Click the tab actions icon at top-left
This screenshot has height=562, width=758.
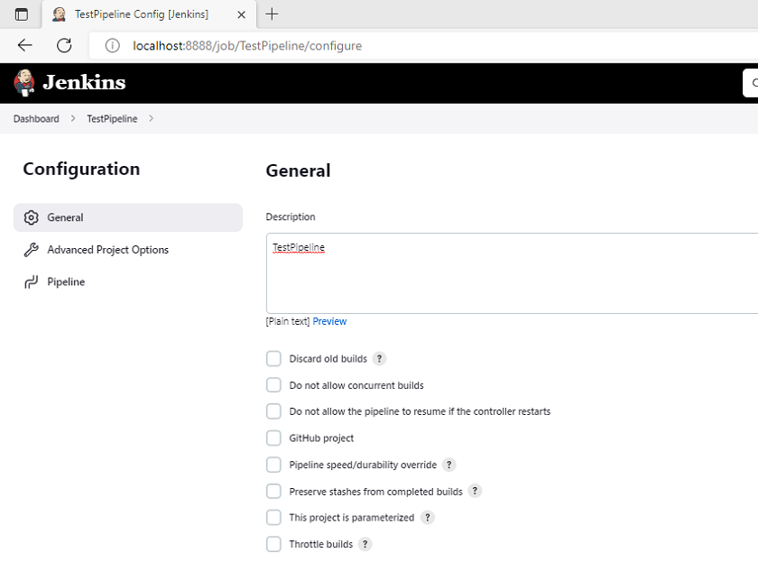[x=22, y=14]
